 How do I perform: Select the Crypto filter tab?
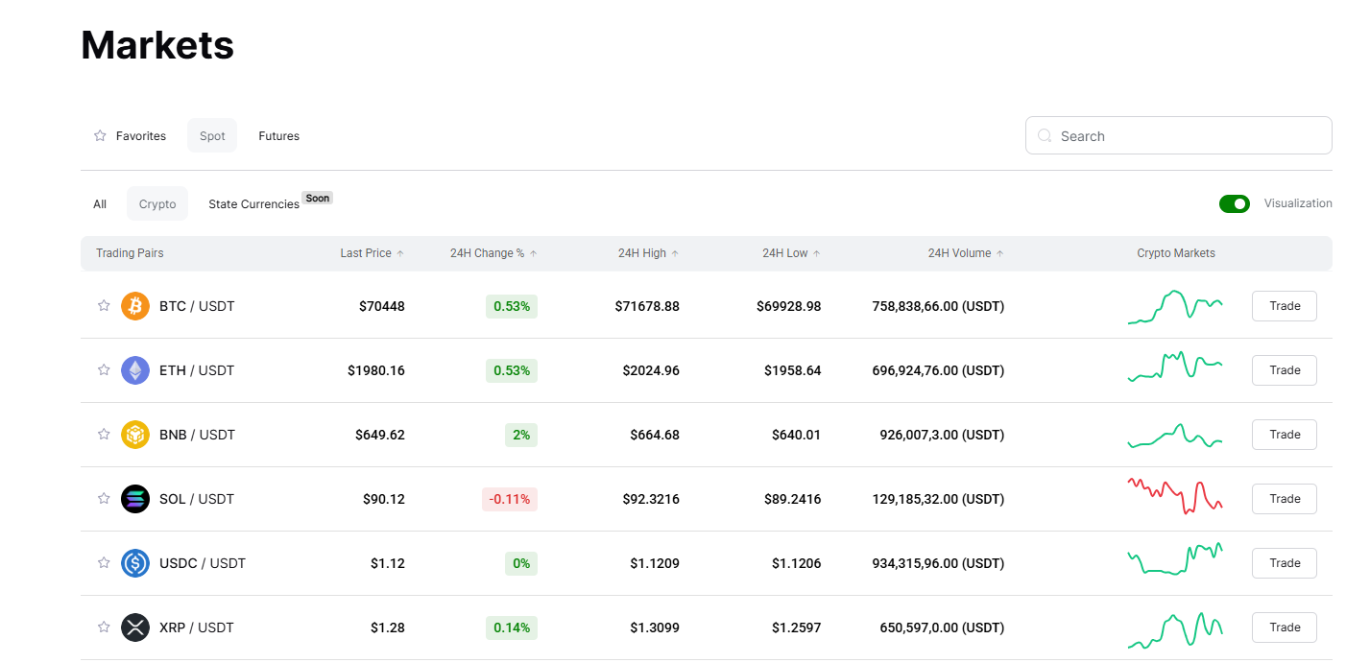click(157, 204)
